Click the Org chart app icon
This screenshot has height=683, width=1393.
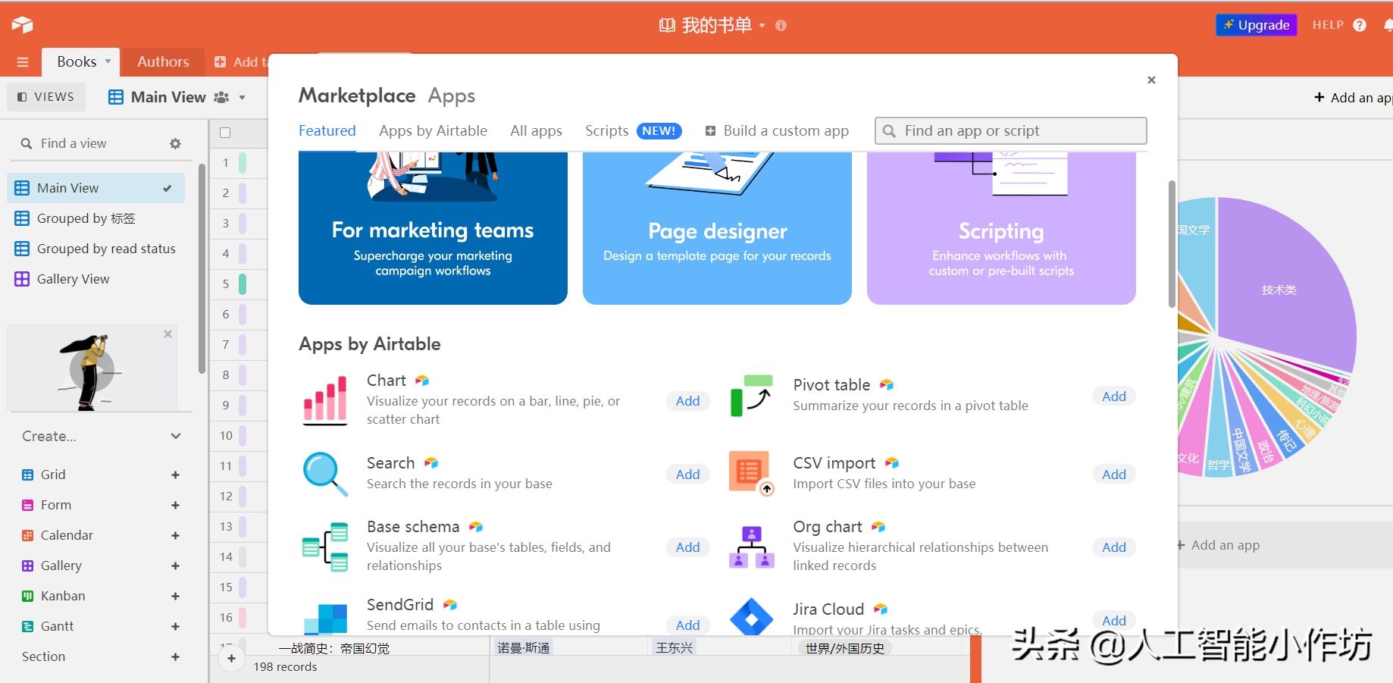(751, 547)
